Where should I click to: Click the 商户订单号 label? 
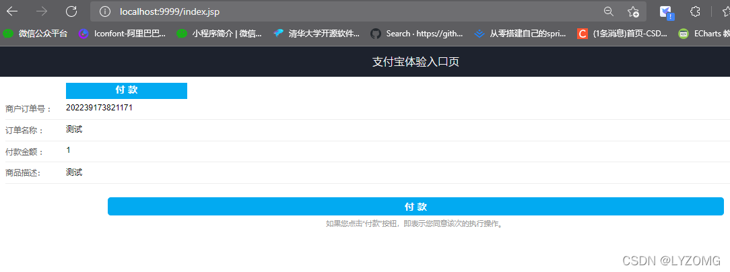(x=28, y=109)
